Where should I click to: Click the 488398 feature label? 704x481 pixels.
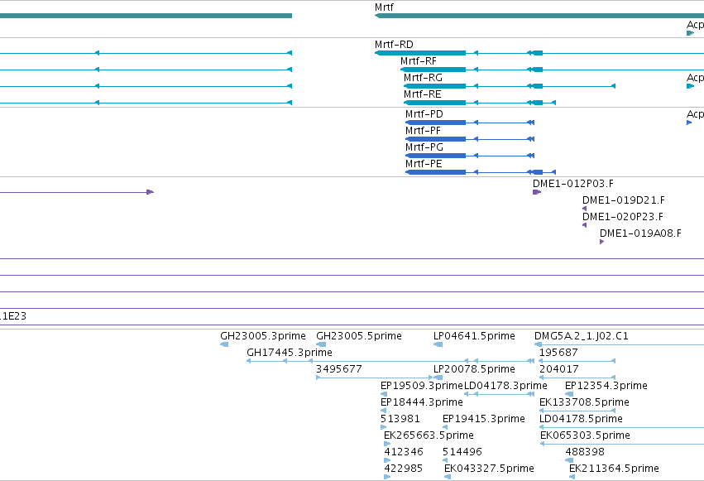(x=585, y=452)
